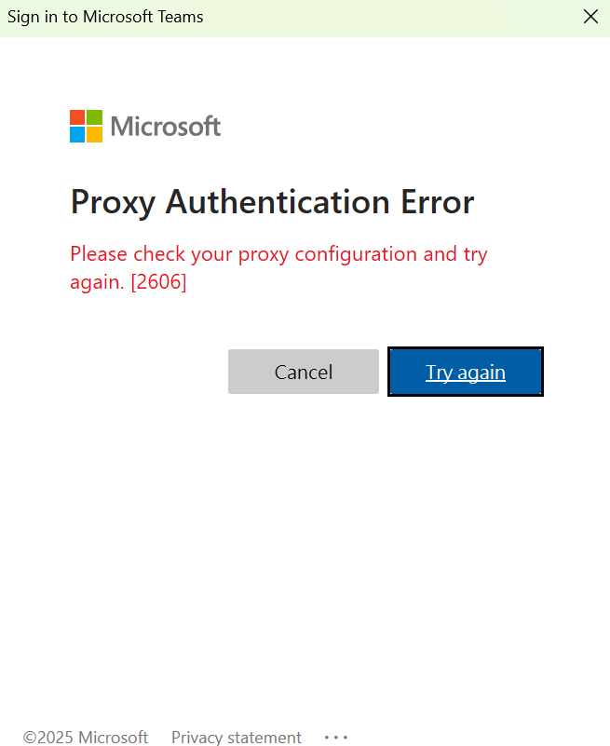The image size is (610, 746).
Task: Select the error code [2606]
Action: pos(158,281)
